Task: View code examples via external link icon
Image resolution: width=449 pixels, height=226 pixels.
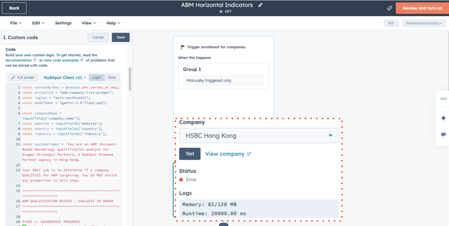Action: click(82, 60)
